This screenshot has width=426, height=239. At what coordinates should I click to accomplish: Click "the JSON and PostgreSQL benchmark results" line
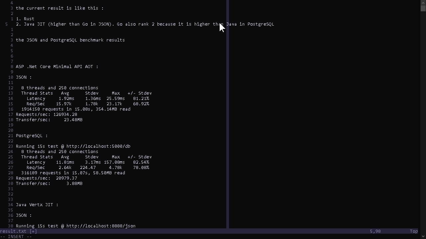[x=70, y=40]
